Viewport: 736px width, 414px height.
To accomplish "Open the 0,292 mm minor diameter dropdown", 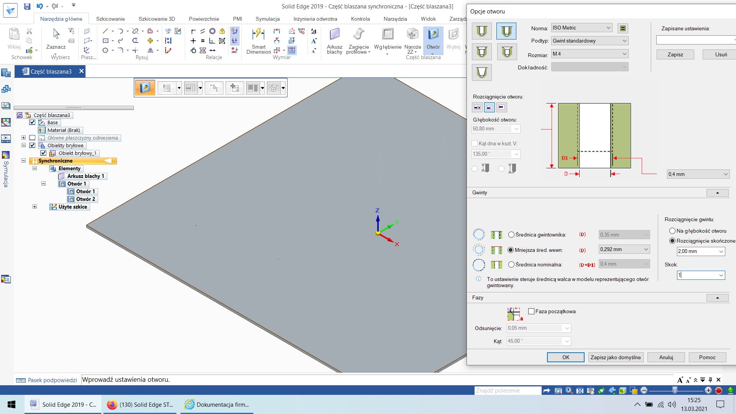I will click(x=624, y=249).
